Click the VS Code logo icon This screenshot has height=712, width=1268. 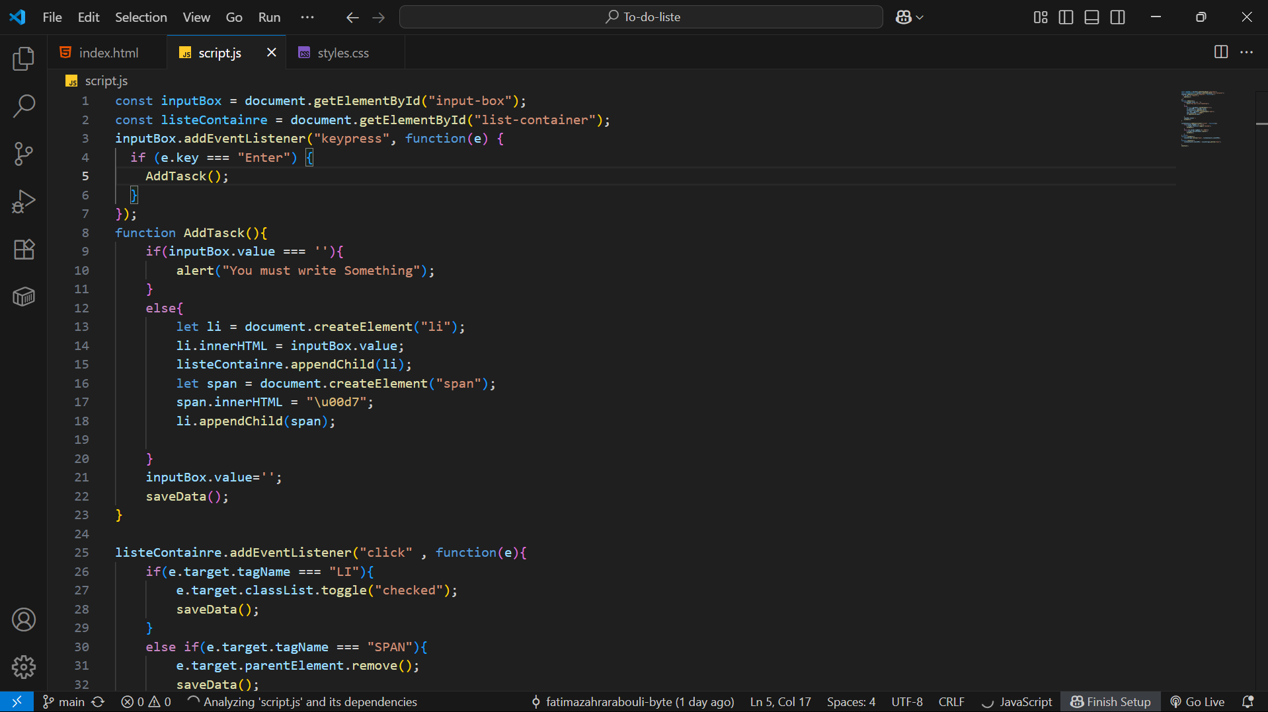pyautogui.click(x=18, y=17)
